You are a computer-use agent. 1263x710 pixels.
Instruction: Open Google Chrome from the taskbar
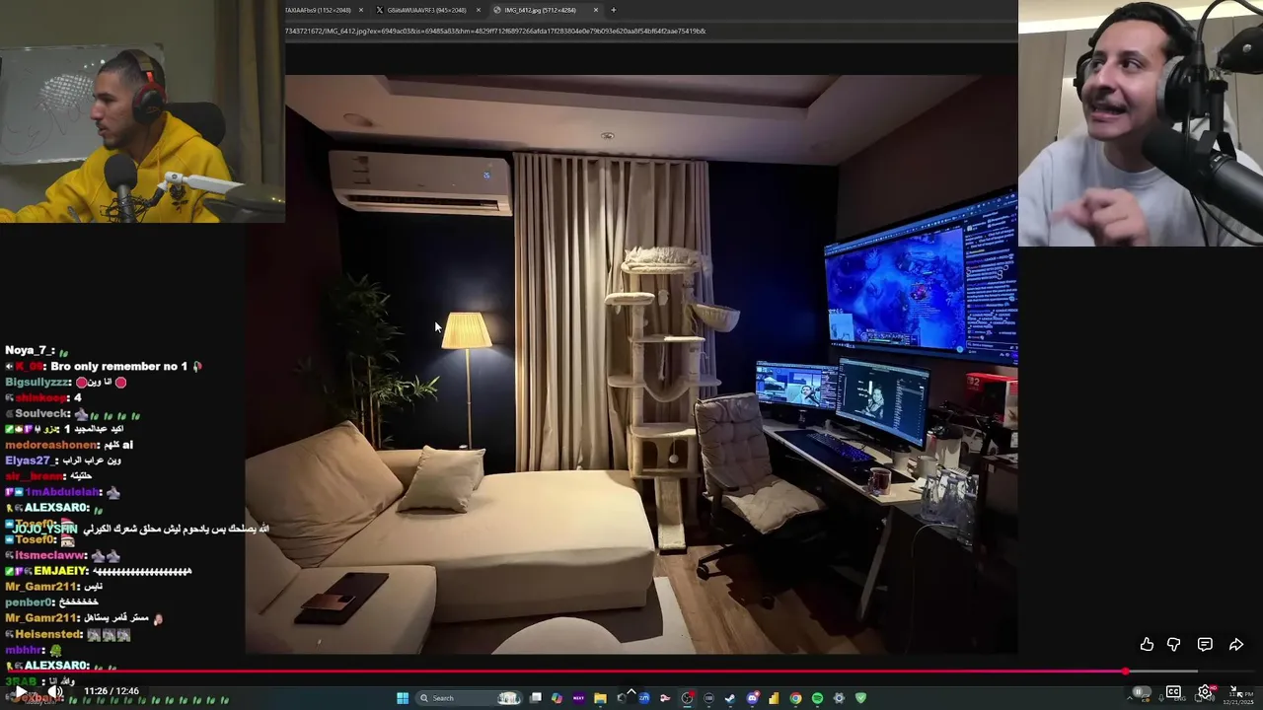(x=795, y=698)
